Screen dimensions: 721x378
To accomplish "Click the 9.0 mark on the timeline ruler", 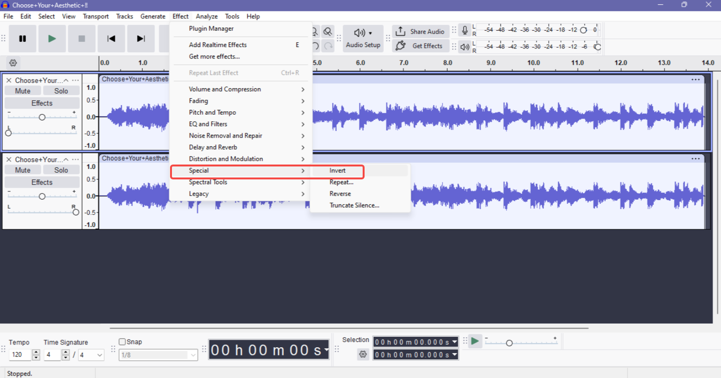I will (x=491, y=63).
